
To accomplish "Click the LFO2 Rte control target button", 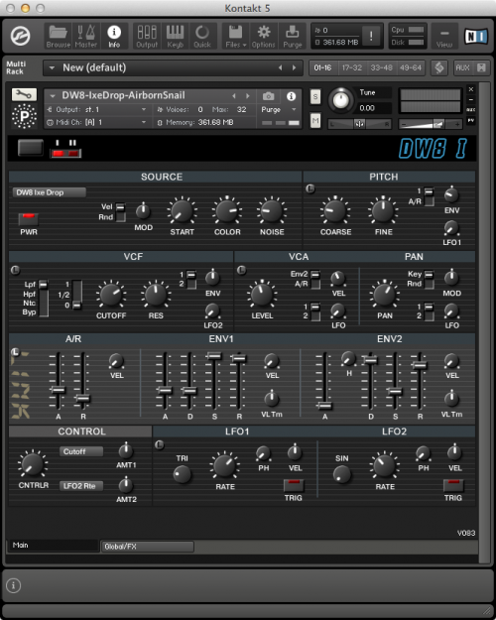I will tap(81, 486).
